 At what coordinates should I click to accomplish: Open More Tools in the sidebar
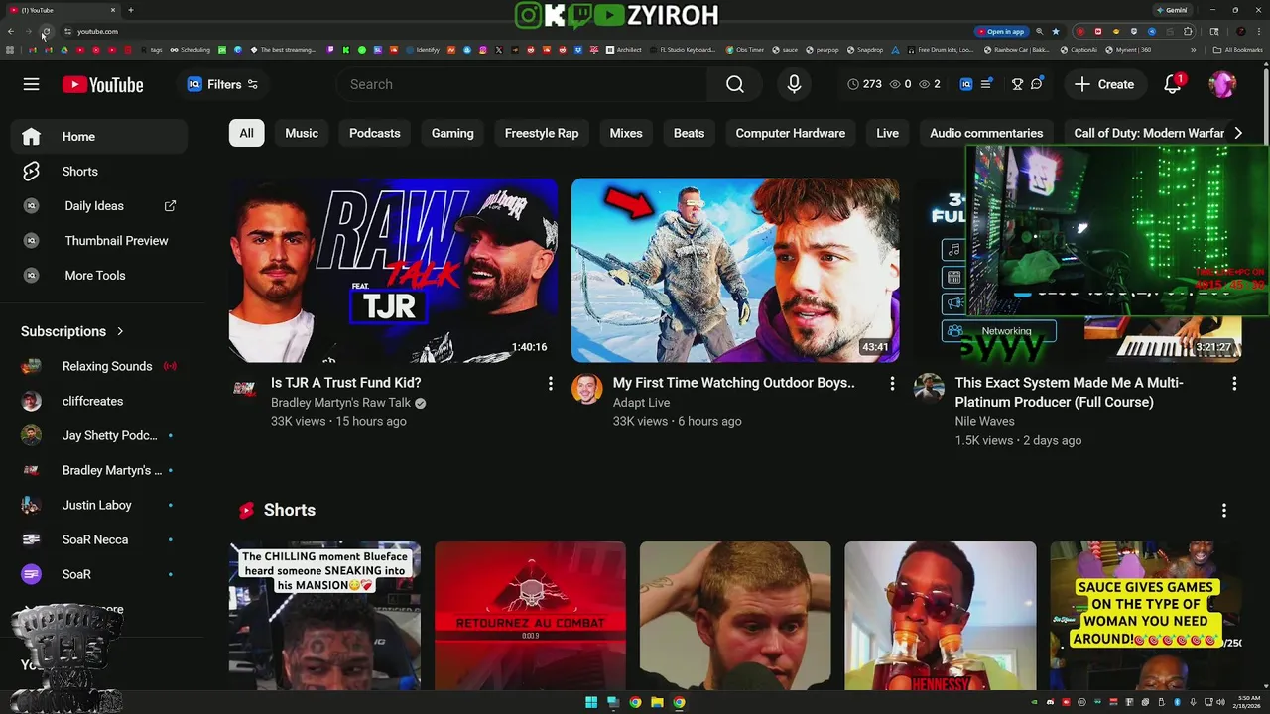point(99,276)
